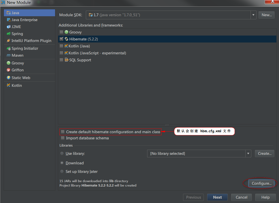The width and height of the screenshot is (279, 203).
Task: Uncheck the Hibernate (5.2.2) checkbox
Action: [x=61, y=39]
